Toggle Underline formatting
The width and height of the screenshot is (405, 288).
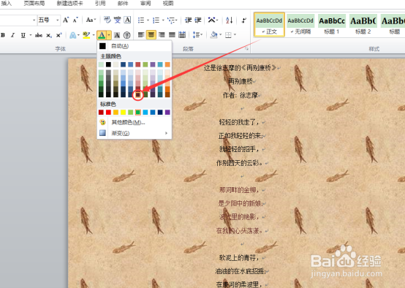point(23,35)
